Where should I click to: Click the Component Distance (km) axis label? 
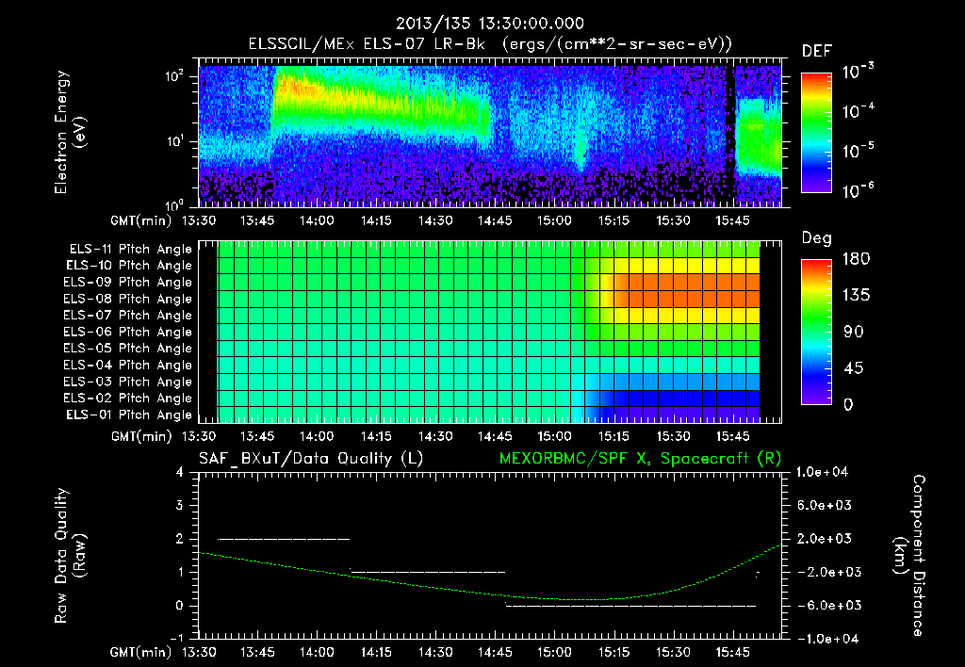tap(909, 556)
